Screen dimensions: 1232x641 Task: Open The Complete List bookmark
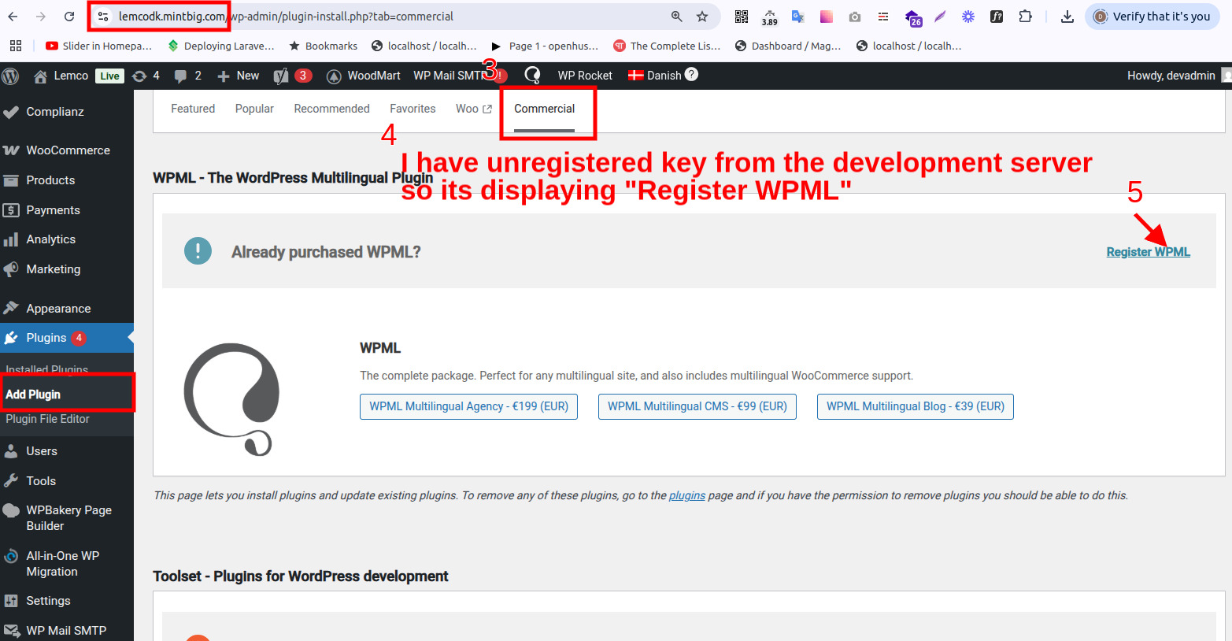[x=667, y=46]
